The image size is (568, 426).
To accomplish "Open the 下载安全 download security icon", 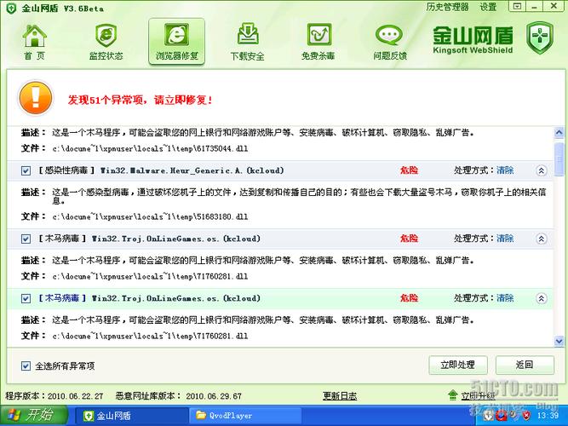I will tap(248, 34).
